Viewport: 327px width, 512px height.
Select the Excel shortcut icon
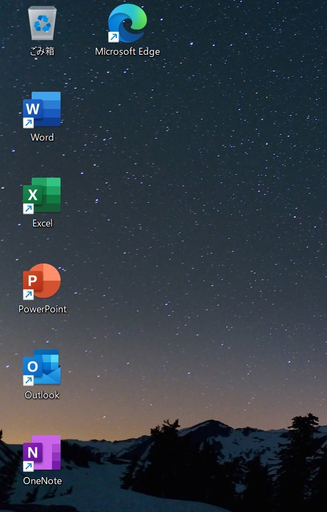(42, 195)
